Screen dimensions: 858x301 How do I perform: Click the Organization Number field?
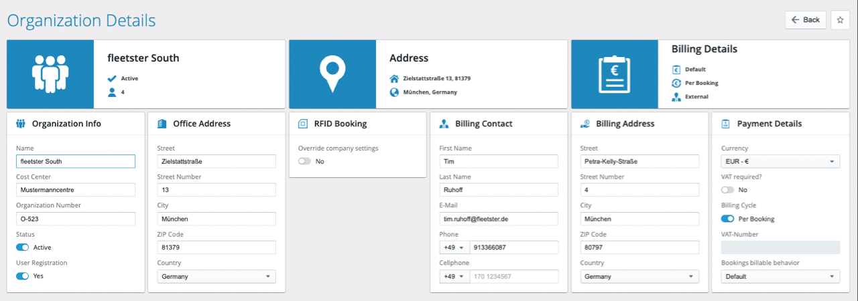coord(76,219)
